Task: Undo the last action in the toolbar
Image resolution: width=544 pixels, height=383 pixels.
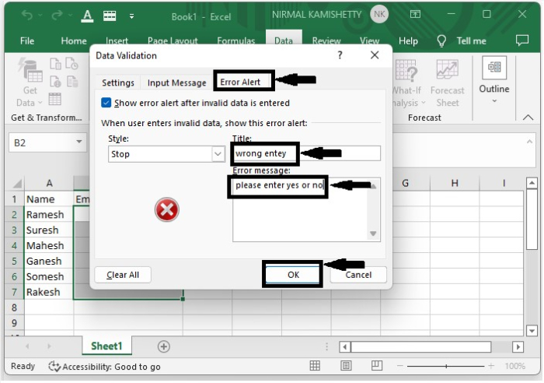Action: point(27,15)
